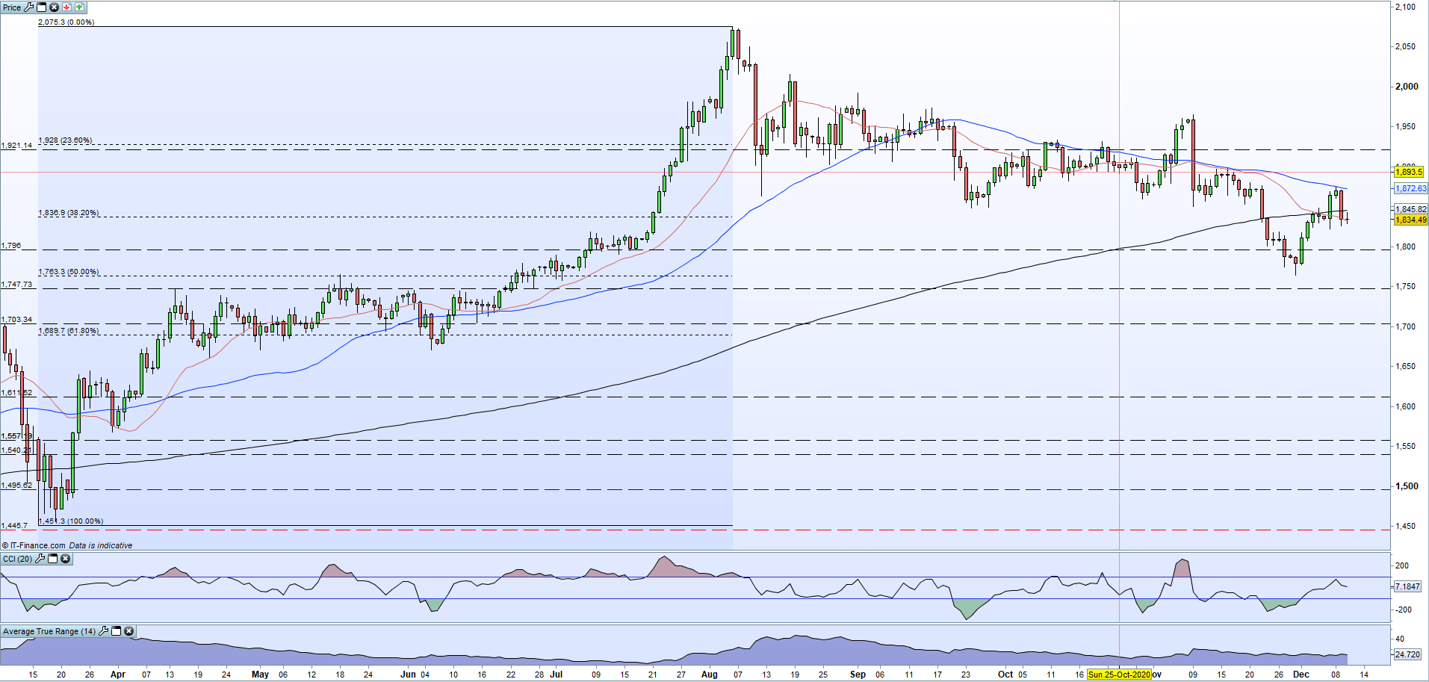Open CCI (20) indicator settings wrench
Image resolution: width=1429 pixels, height=682 pixels.
(x=40, y=559)
